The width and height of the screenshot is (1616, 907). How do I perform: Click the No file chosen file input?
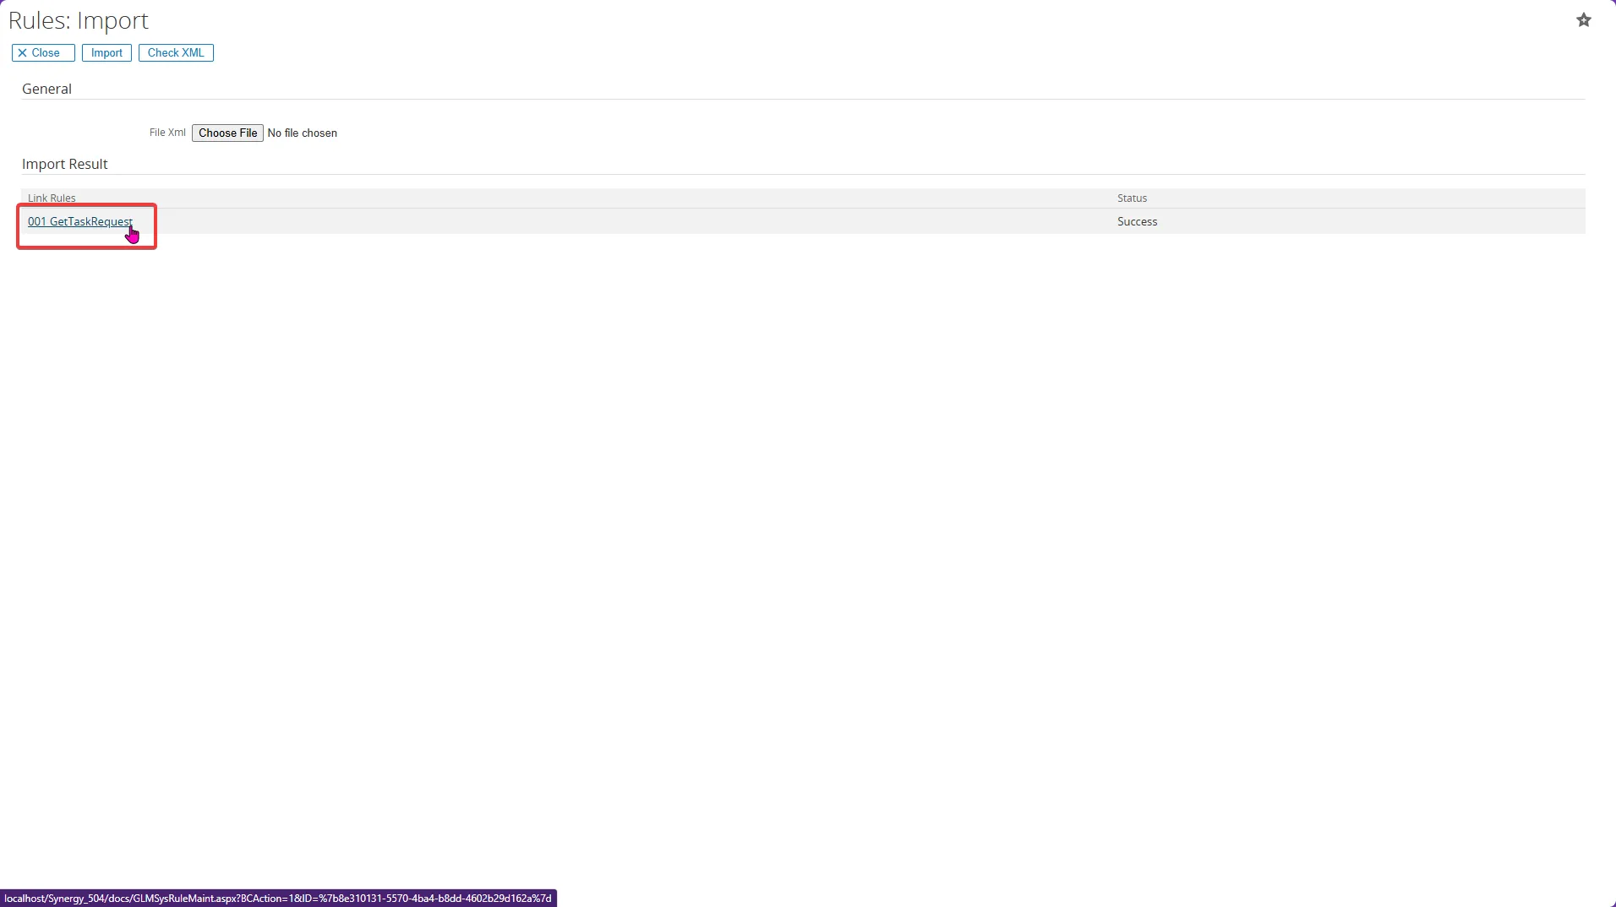tap(303, 133)
